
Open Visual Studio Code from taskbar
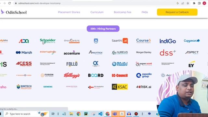click(100, 114)
